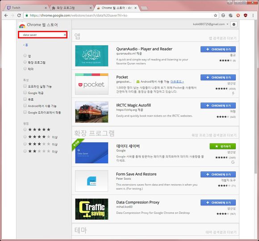Reload the page with refresh icon
Screen dimensions: 259x241
click(19, 15)
